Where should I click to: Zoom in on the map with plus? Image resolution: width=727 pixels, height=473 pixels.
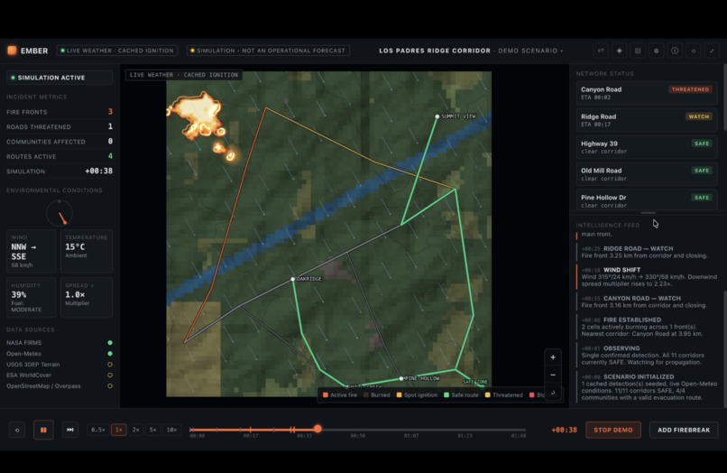553,357
